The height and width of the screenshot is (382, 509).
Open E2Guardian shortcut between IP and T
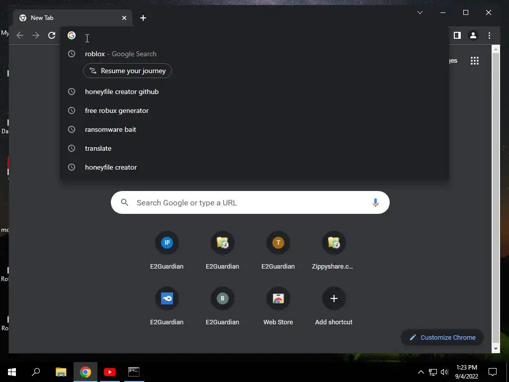pyautogui.click(x=222, y=250)
